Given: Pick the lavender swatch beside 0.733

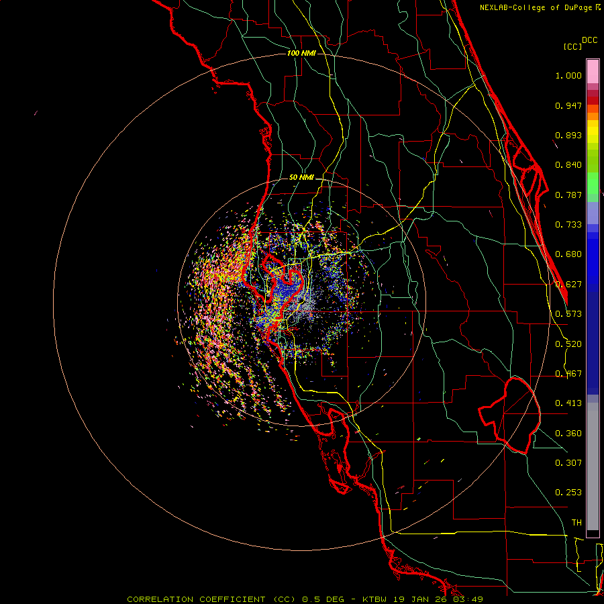Looking at the screenshot, I should pyautogui.click(x=593, y=213).
